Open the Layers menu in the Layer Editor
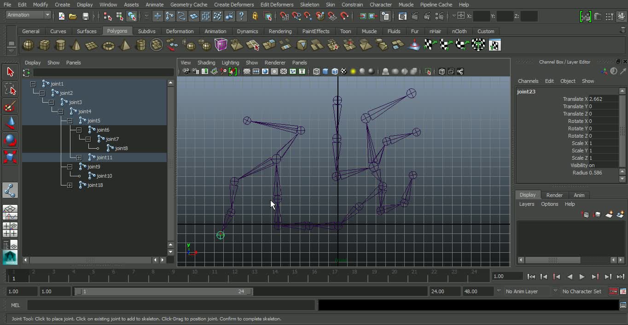Screen dimensions: 628x325 click(x=527, y=204)
